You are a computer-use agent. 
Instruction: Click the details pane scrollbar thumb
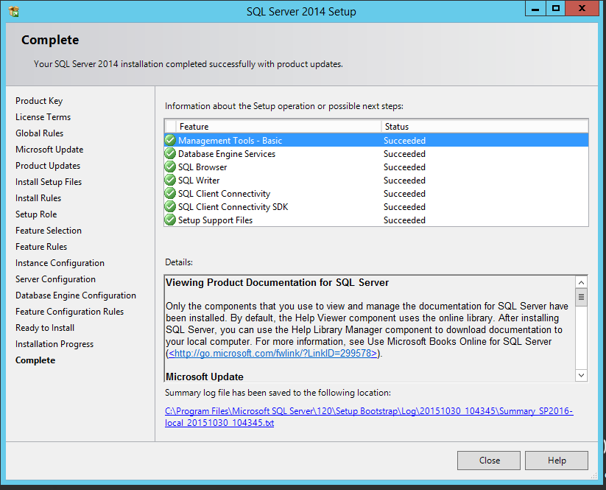click(x=581, y=298)
